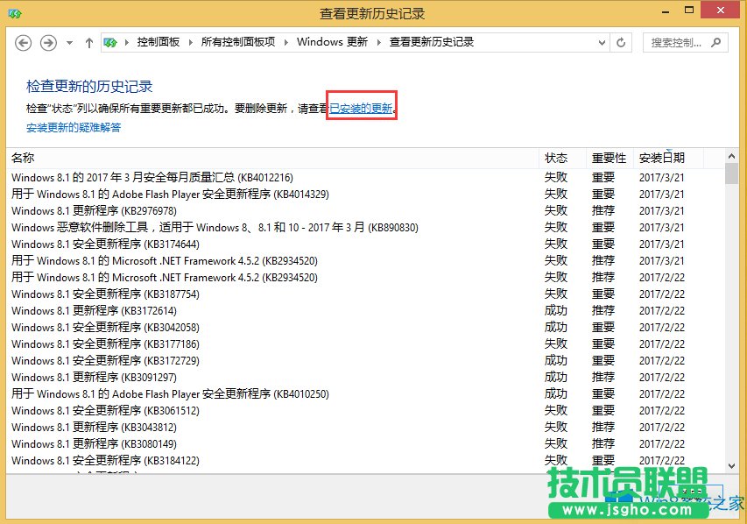Click the back navigation arrow
Screen dimensions: 747x524
(x=24, y=42)
